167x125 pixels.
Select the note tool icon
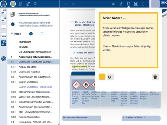point(128,4)
